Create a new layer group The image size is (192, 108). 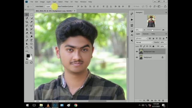[155, 100]
